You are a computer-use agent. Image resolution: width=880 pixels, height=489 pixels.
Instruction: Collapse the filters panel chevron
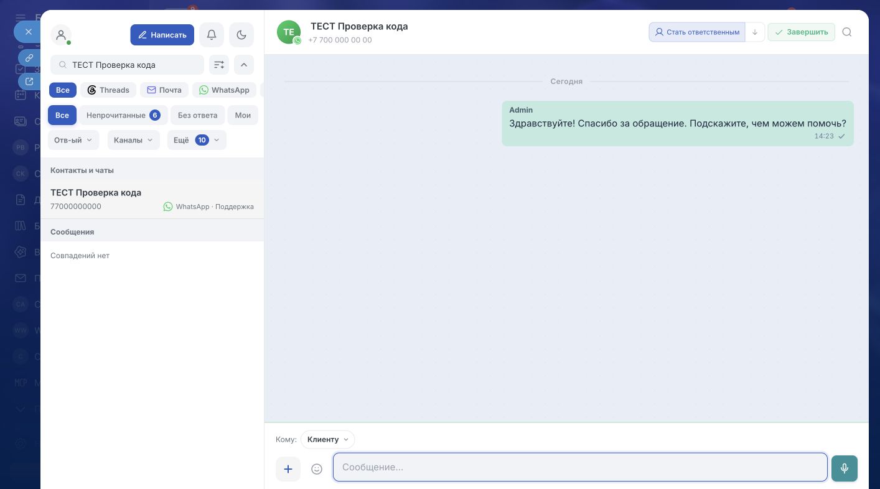244,65
